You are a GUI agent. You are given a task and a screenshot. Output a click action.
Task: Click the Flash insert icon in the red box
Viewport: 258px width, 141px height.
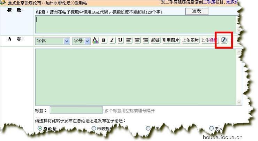coord(224,40)
